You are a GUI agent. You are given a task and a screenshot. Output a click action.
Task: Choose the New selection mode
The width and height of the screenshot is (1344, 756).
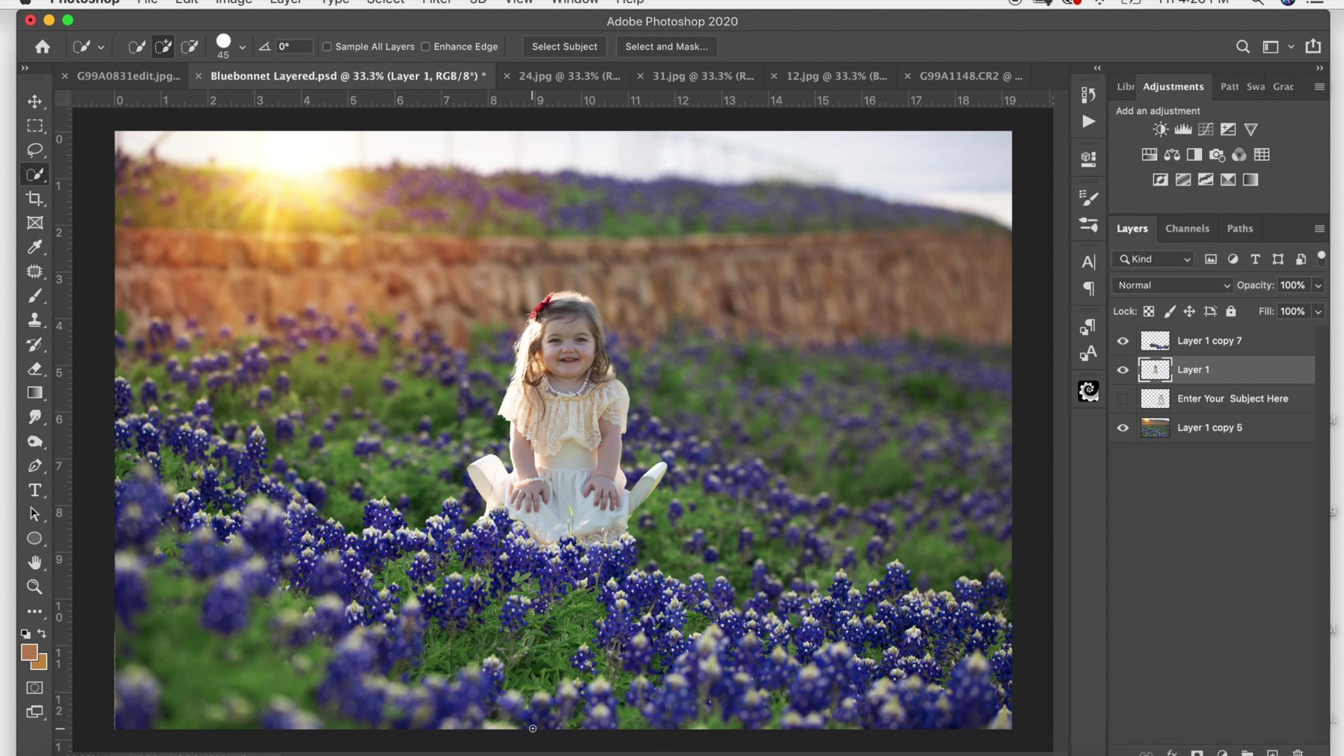pos(137,47)
